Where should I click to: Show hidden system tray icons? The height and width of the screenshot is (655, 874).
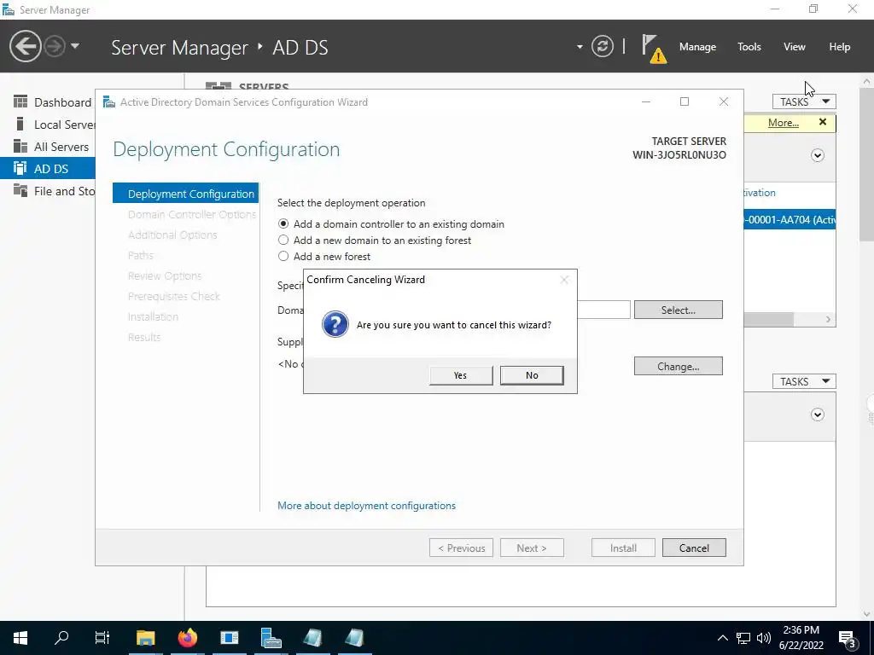pyautogui.click(x=722, y=638)
